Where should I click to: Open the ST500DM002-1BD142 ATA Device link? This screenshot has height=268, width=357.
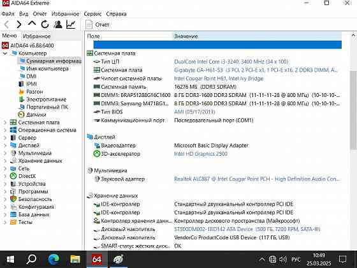pyautogui.click(x=247, y=229)
